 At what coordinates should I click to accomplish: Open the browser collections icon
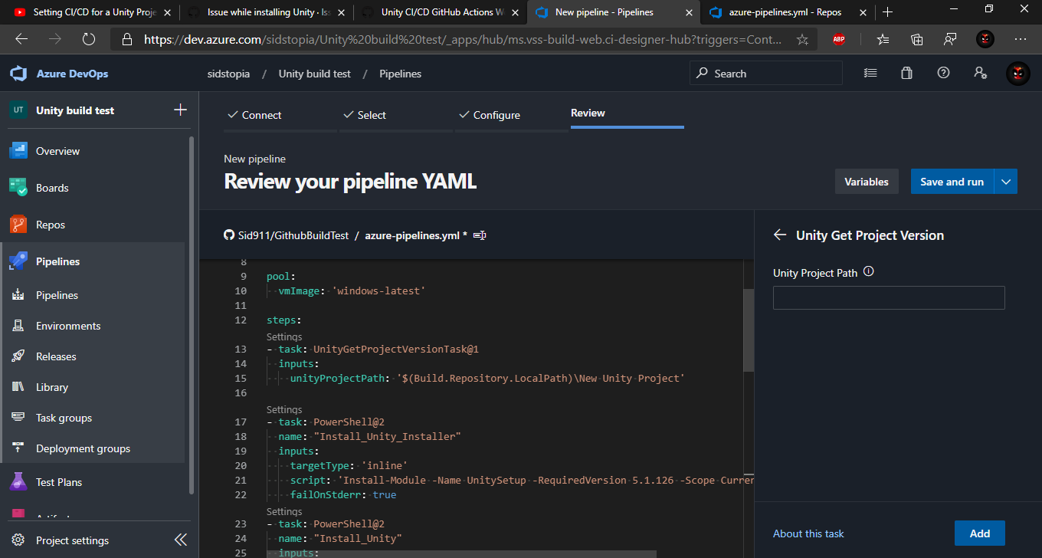(916, 39)
